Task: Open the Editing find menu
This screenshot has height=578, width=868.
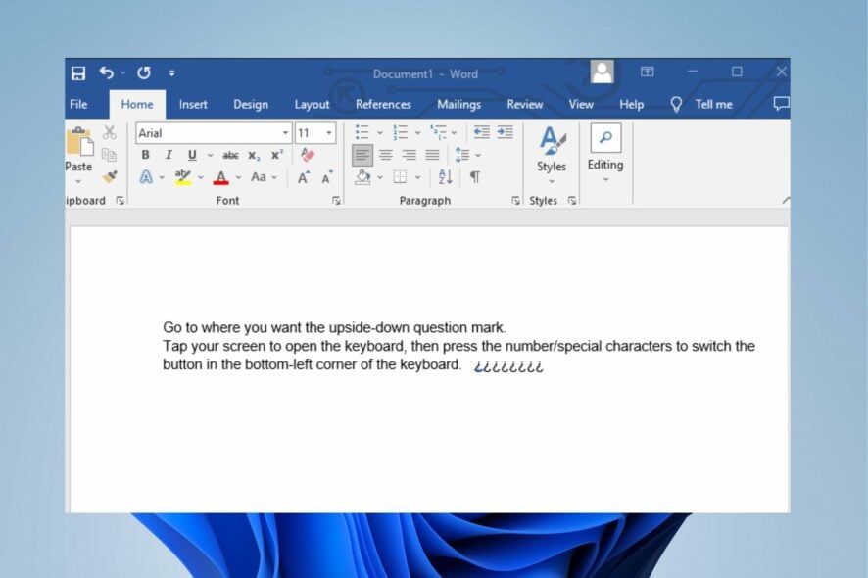Action: (605, 154)
